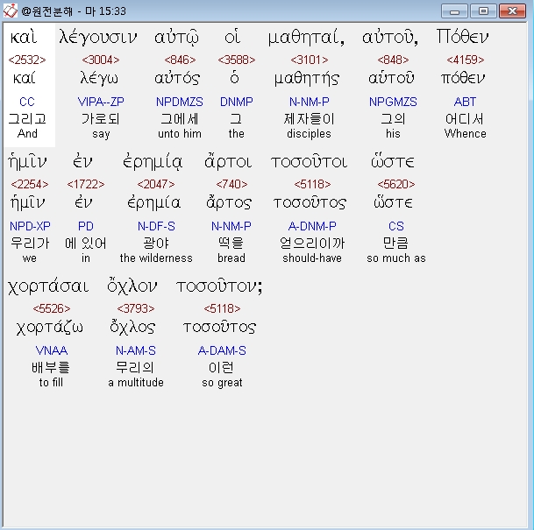Click Strong's number <3004>
The height and width of the screenshot is (530, 534).
point(101,60)
